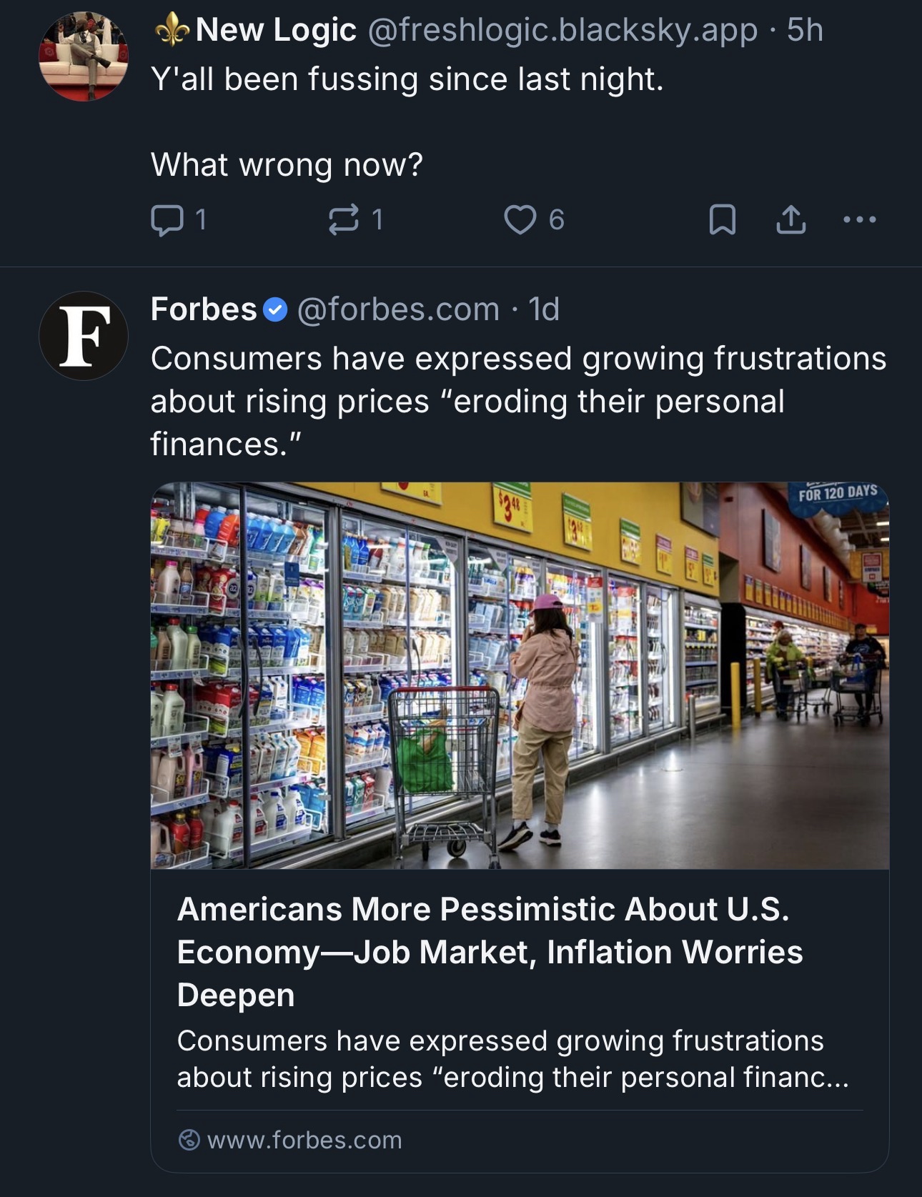The width and height of the screenshot is (922, 1197).
Task: Tap the Forbes "F" avatar
Action: point(84,336)
